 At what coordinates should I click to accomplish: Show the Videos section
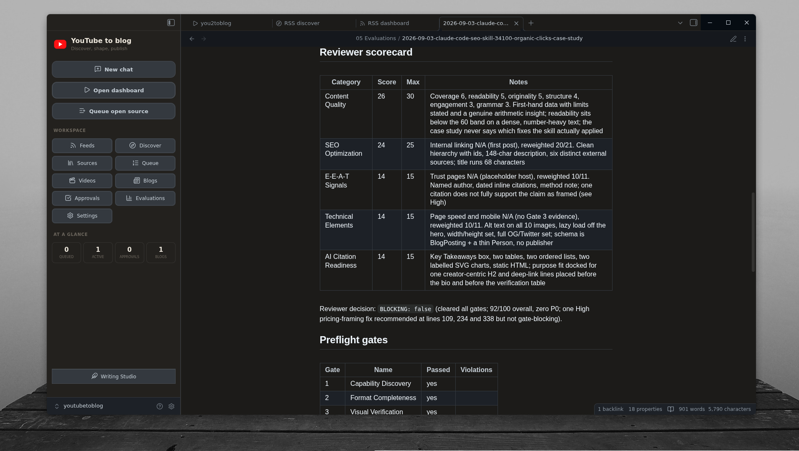[x=82, y=181]
